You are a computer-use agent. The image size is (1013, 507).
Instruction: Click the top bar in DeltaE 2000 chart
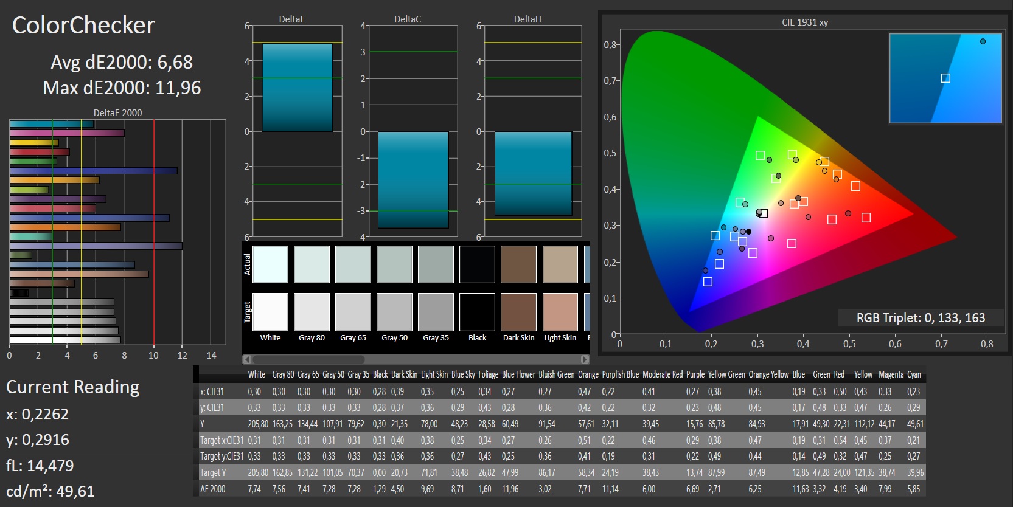point(52,124)
